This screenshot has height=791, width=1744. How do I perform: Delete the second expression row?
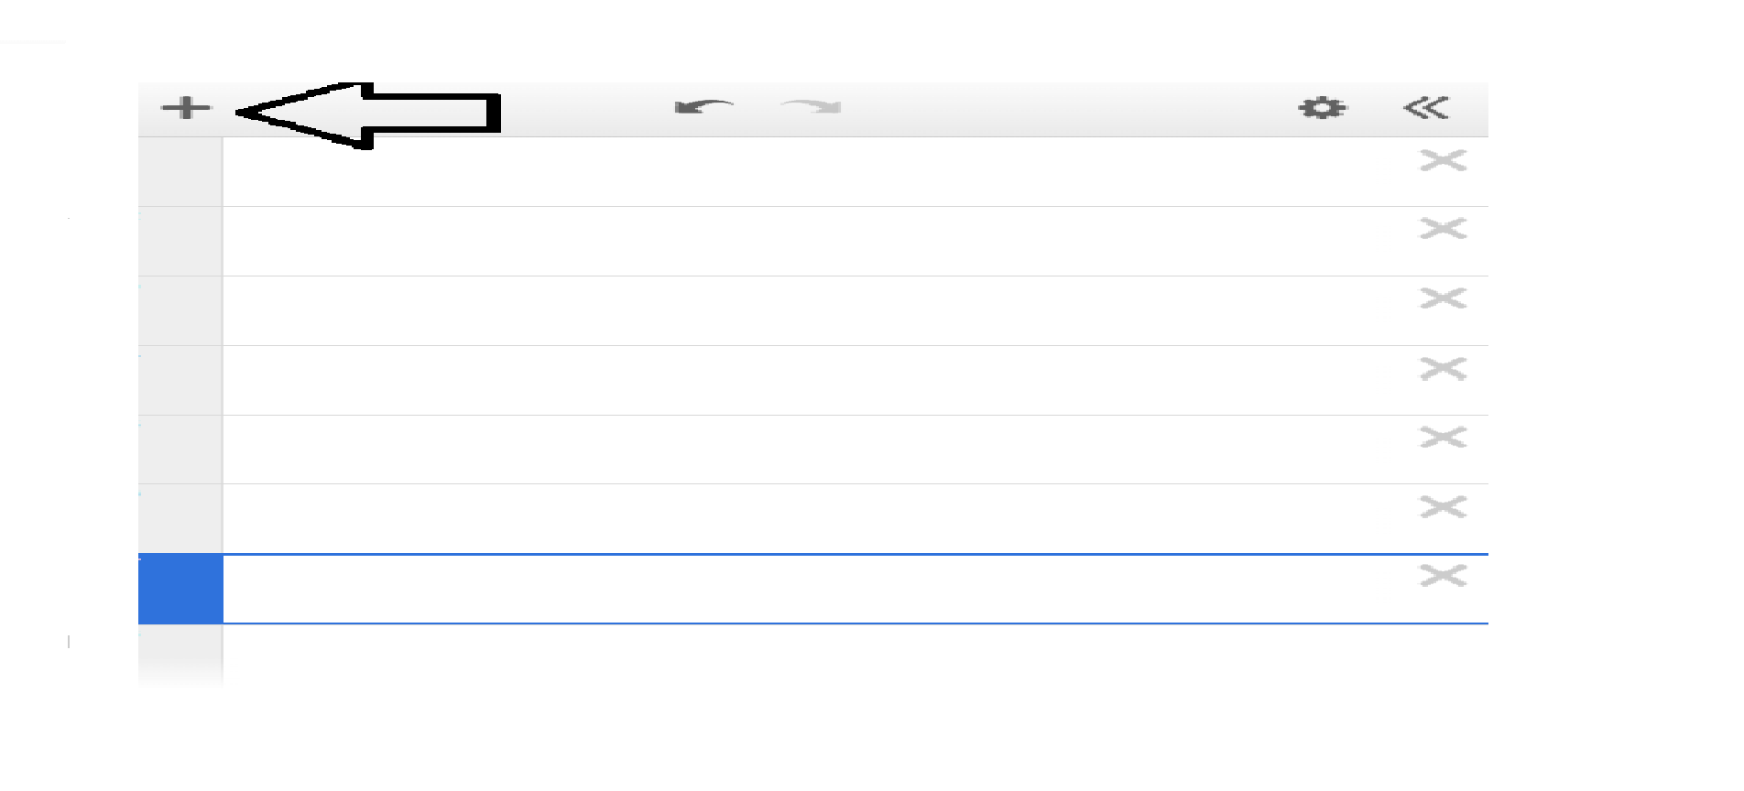click(x=1443, y=228)
